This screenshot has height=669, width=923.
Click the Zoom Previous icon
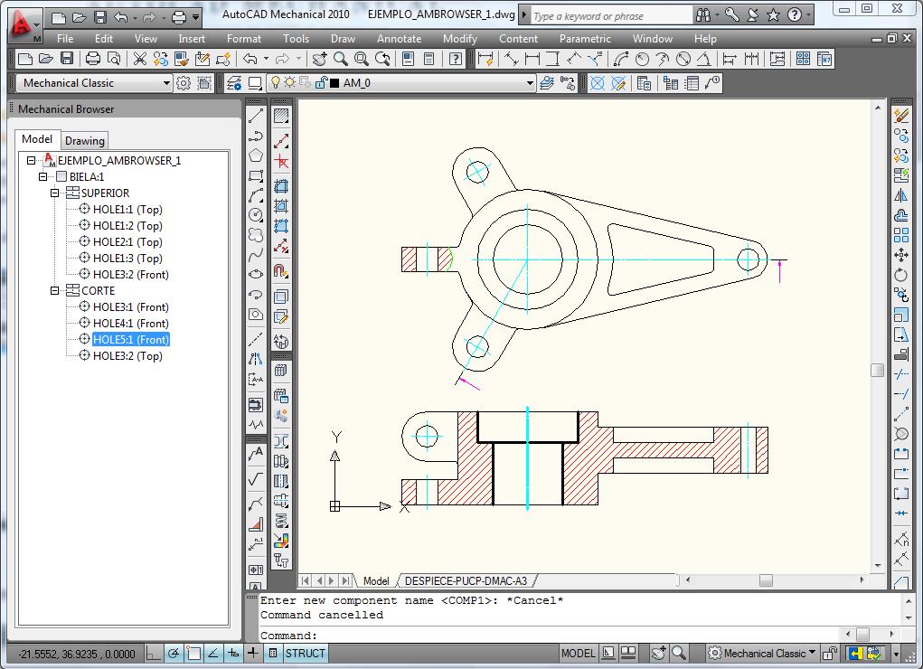[382, 59]
